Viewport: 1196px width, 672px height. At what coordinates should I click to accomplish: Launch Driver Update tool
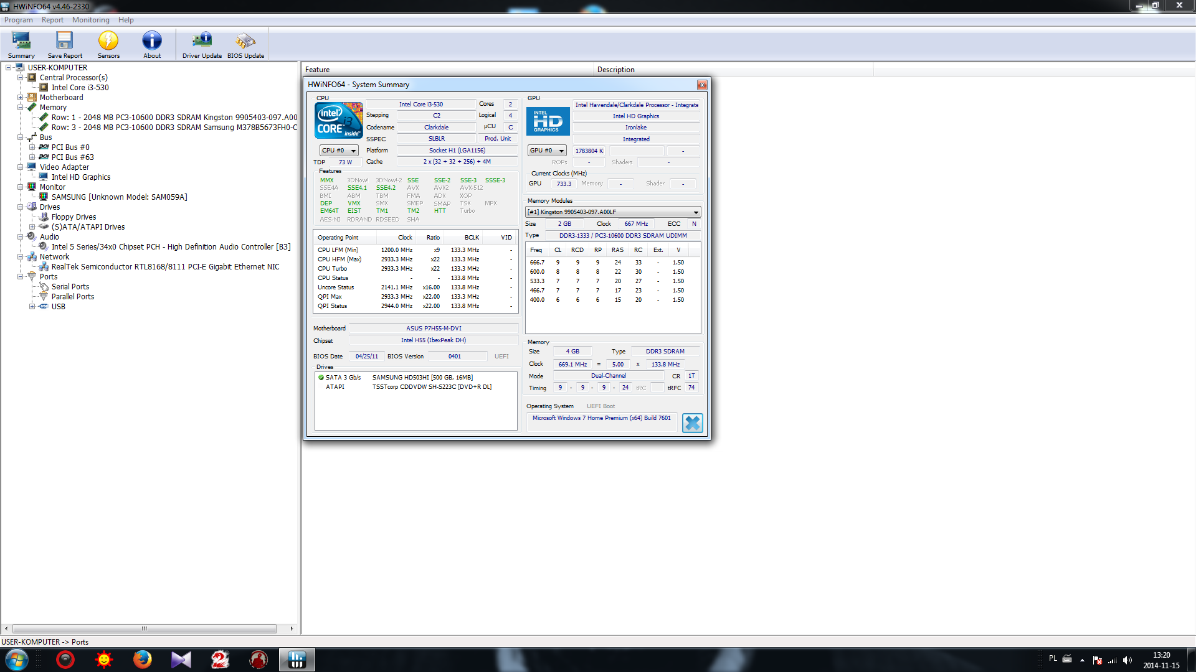202,45
